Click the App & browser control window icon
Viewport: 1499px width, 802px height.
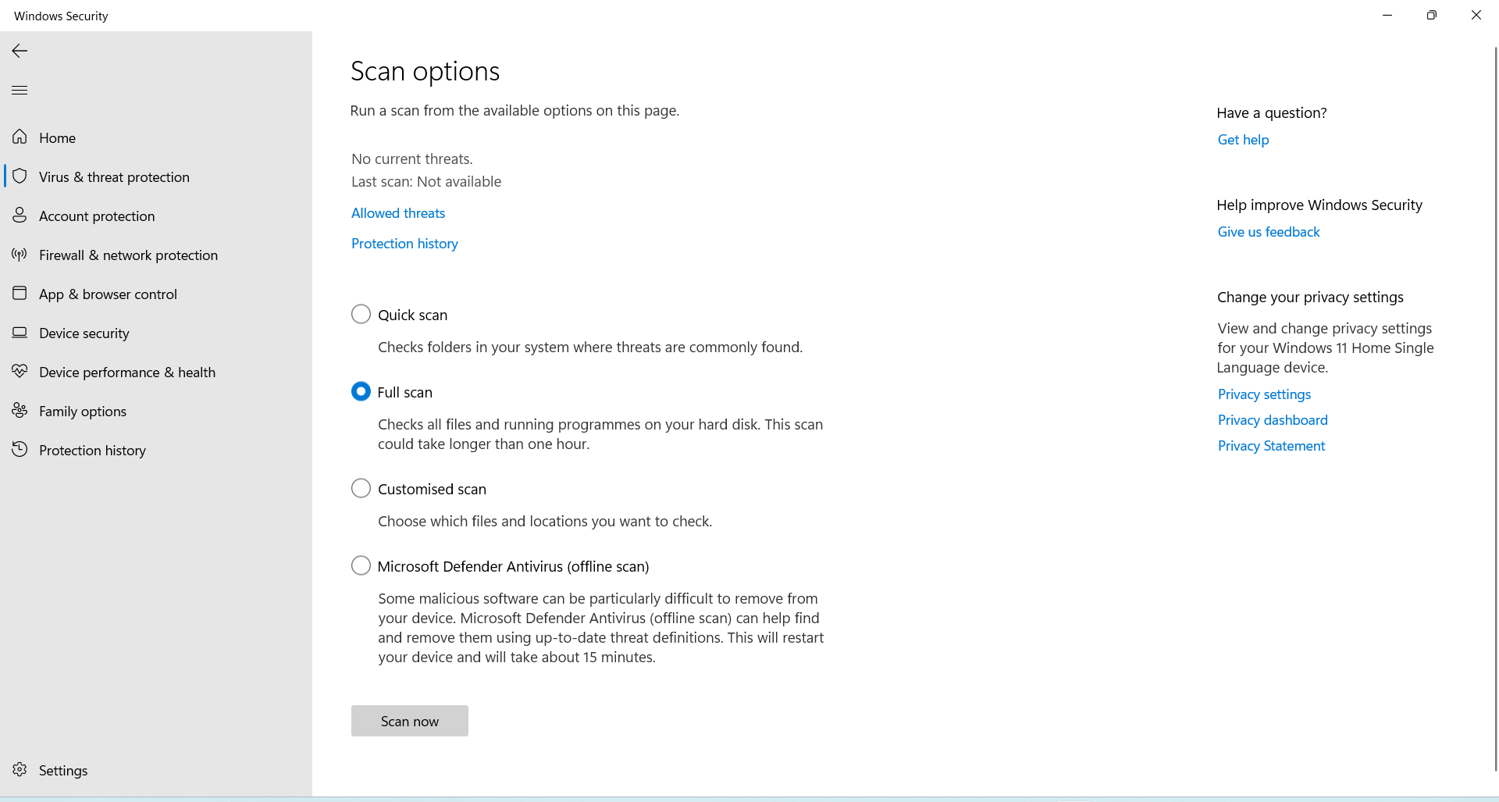coord(20,294)
